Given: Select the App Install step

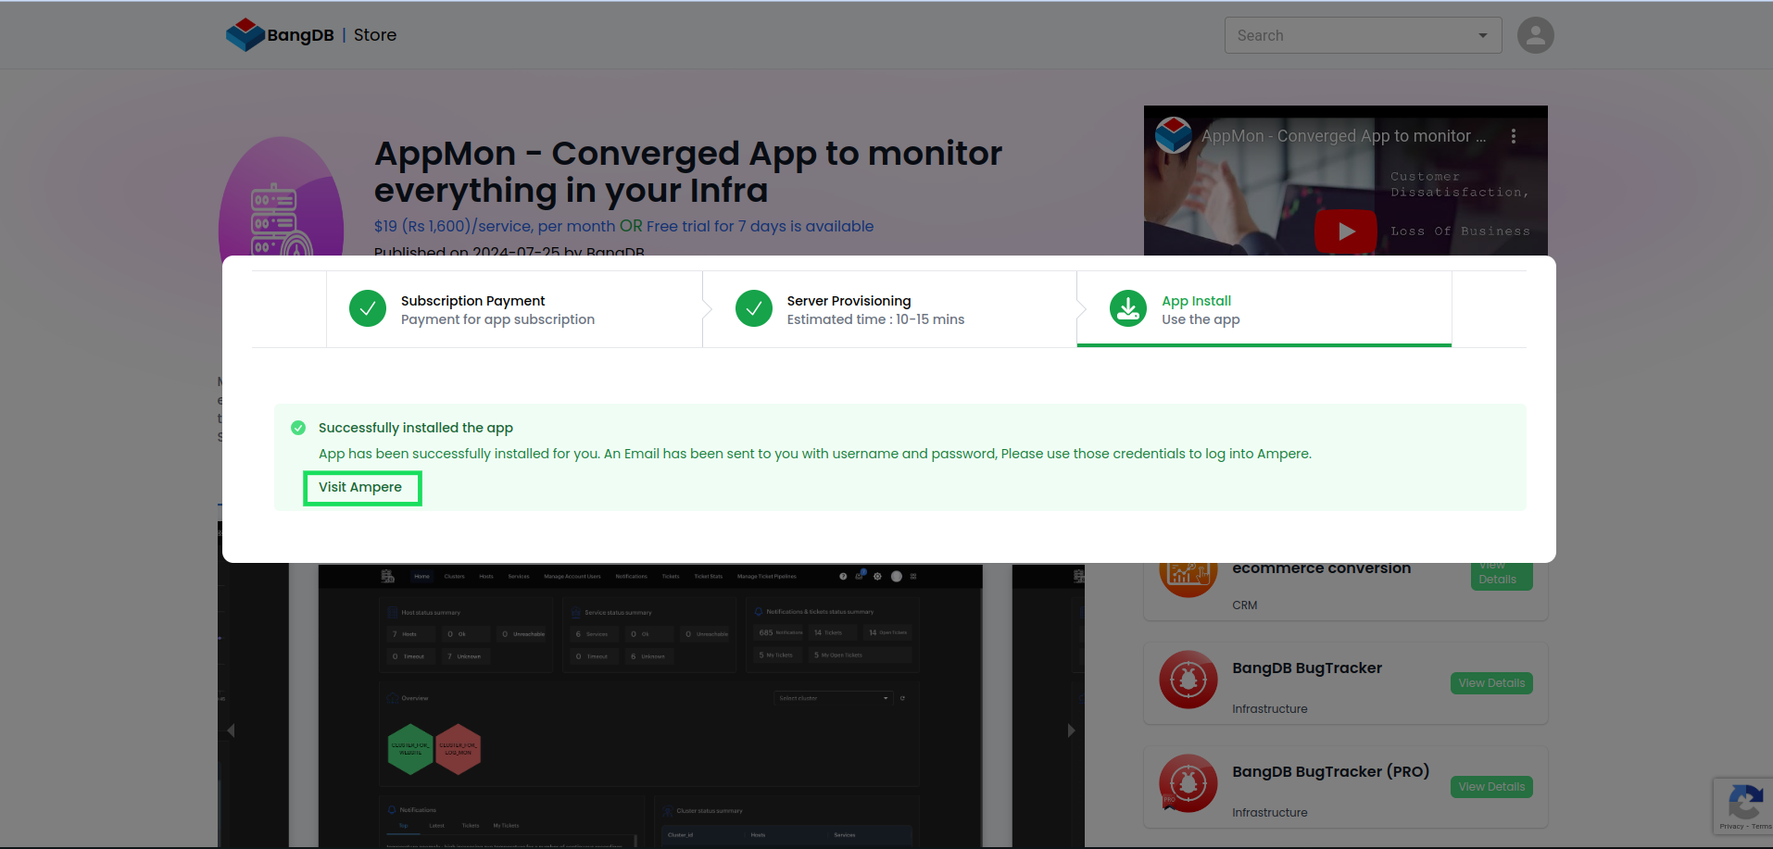Looking at the screenshot, I should coord(1264,309).
